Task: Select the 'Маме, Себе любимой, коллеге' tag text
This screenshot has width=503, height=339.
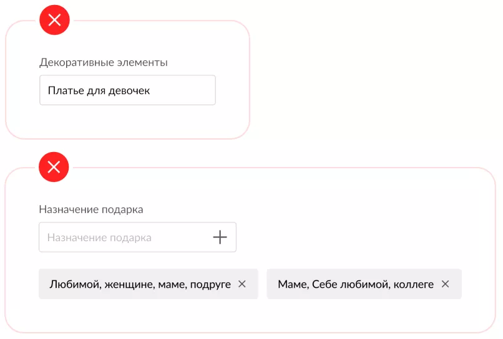Action: 356,284
